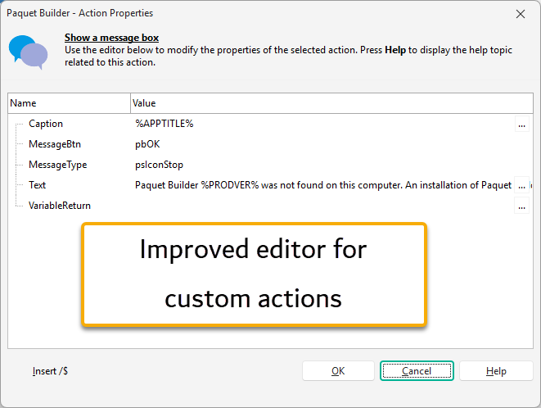Click the Value column header
This screenshot has height=408, width=541.
pos(332,103)
